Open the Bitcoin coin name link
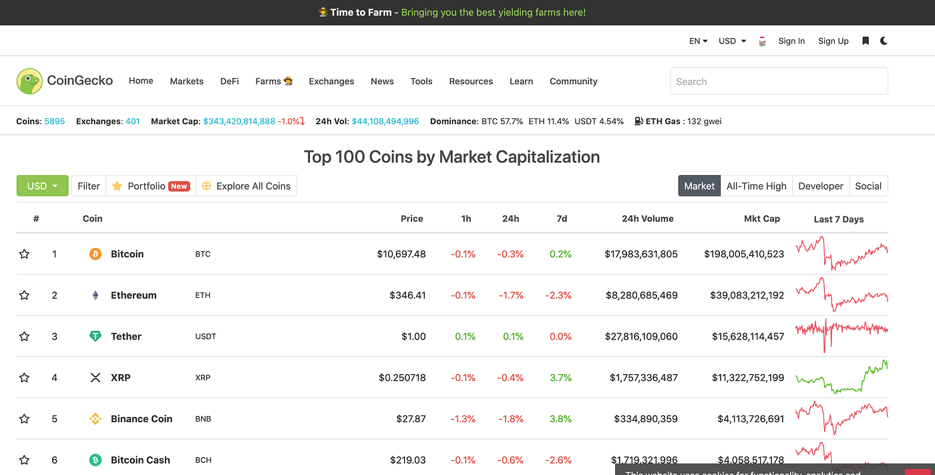 point(127,254)
